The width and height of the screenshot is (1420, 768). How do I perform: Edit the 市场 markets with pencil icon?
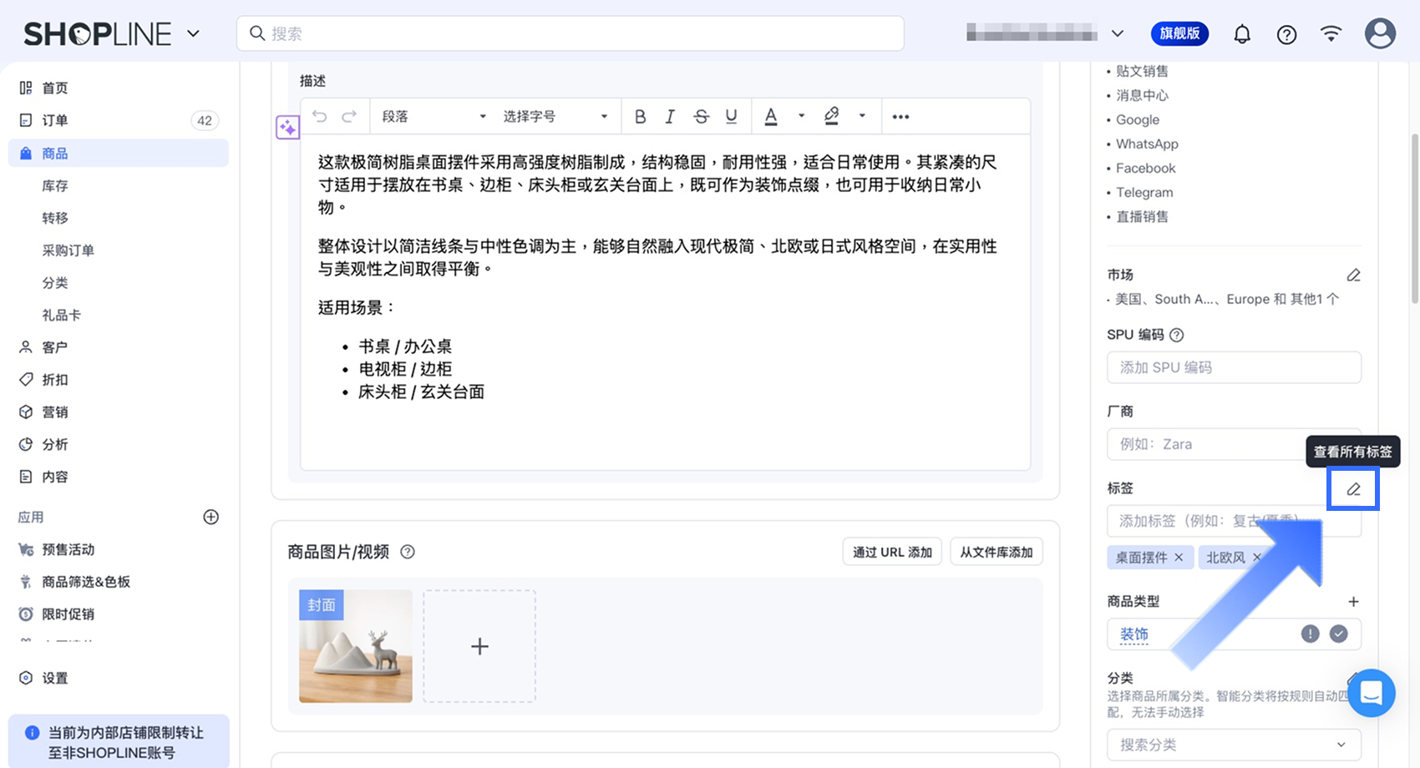tap(1353, 275)
